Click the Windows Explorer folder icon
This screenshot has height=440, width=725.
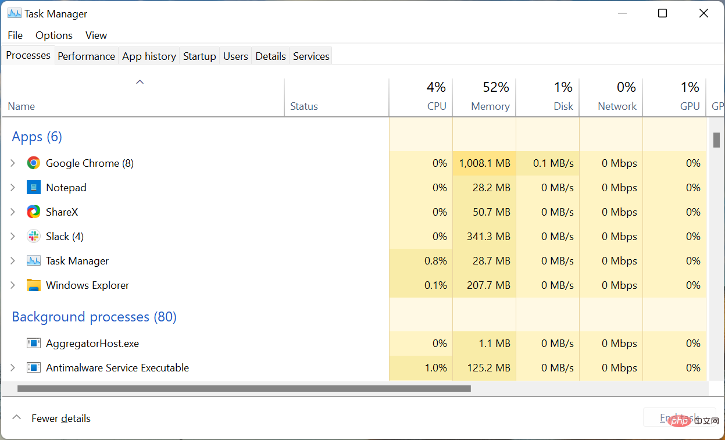[x=34, y=285]
